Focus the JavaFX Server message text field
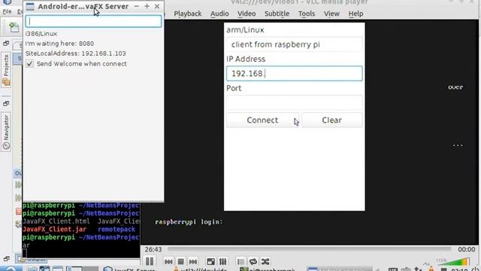 click(x=93, y=21)
